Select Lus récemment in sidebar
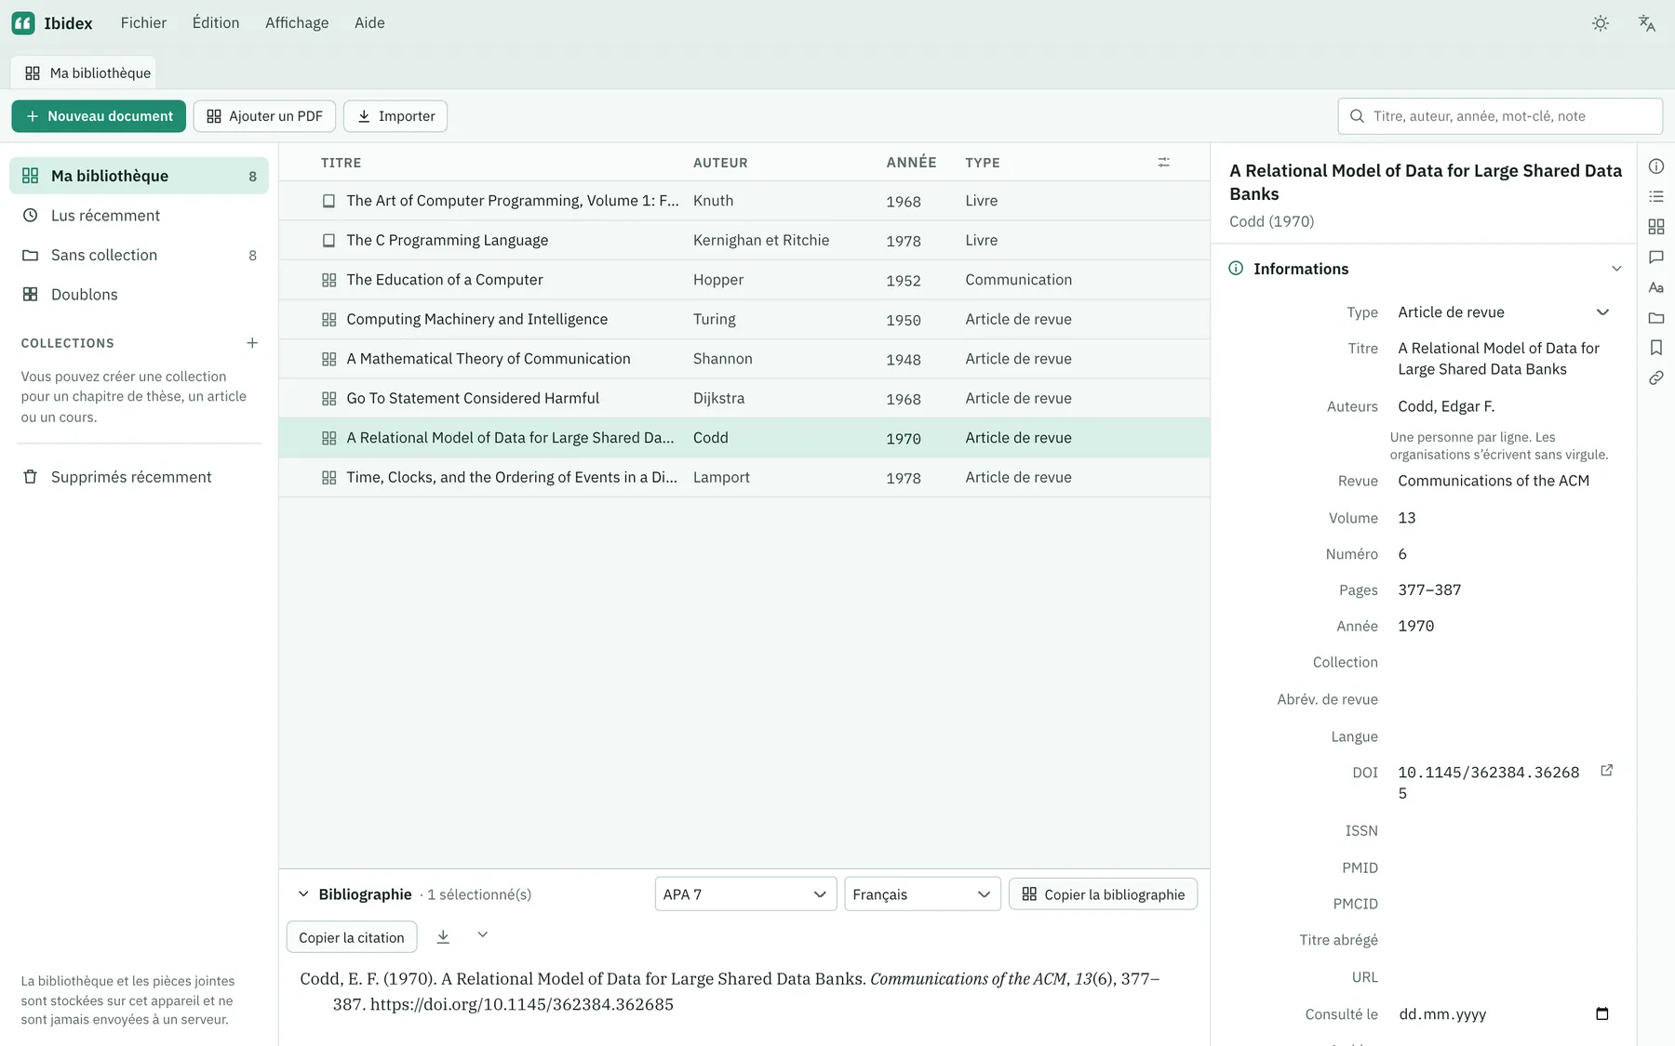 point(139,216)
